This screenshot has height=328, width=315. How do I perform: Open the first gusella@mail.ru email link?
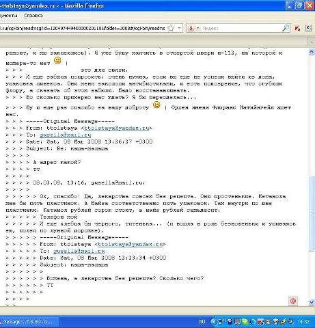click(x=66, y=135)
